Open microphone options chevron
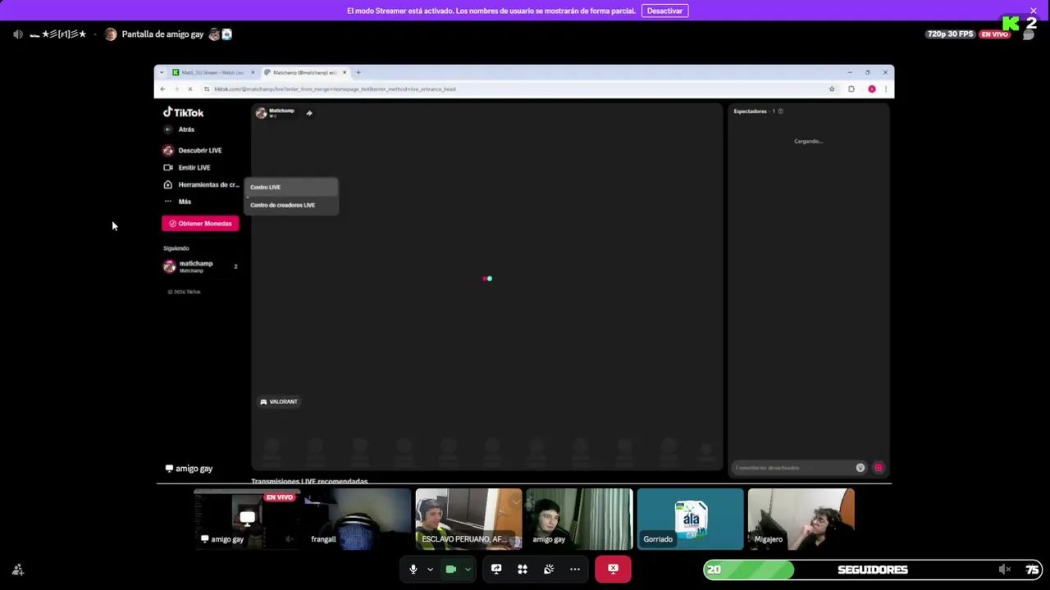The height and width of the screenshot is (590, 1050). pos(430,570)
